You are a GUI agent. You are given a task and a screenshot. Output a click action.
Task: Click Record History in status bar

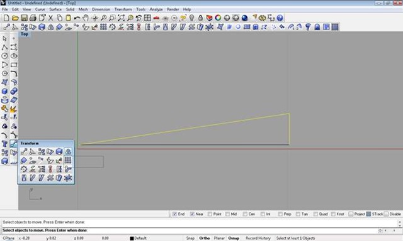[x=258, y=238]
